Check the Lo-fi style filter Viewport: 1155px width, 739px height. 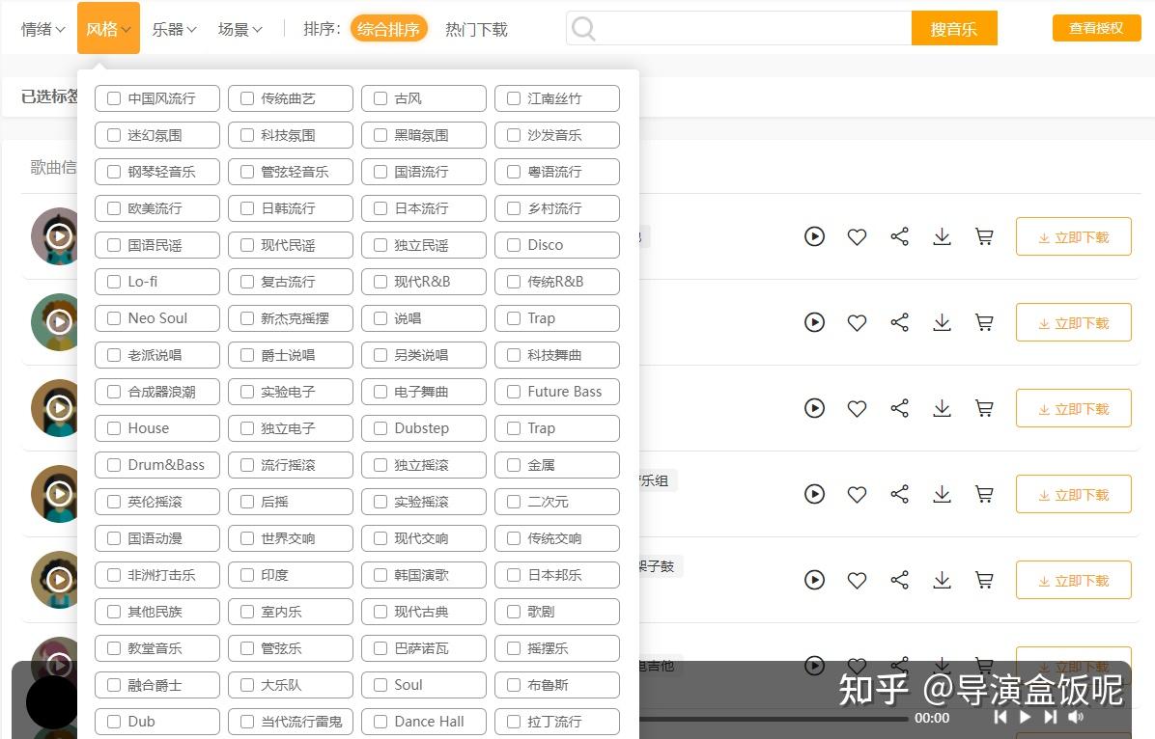point(113,281)
